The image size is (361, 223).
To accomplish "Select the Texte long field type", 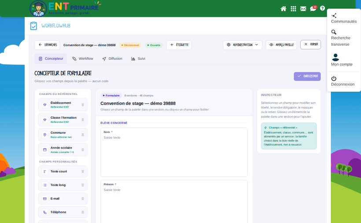I will [63, 185].
